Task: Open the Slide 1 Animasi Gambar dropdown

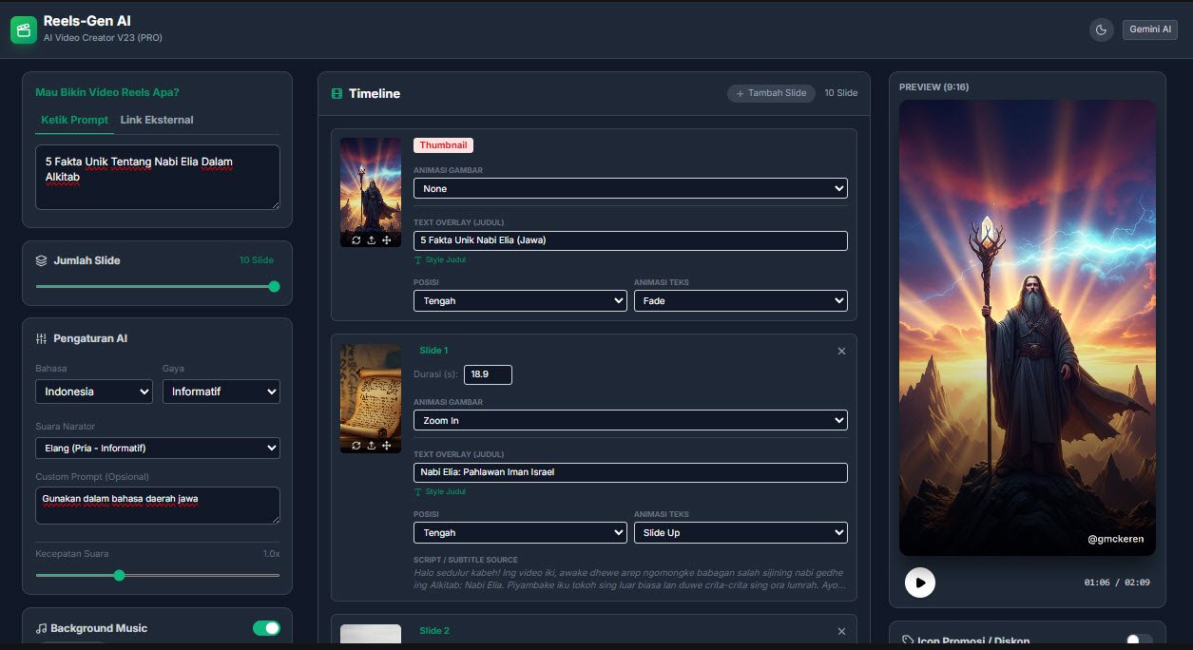Action: click(x=630, y=420)
